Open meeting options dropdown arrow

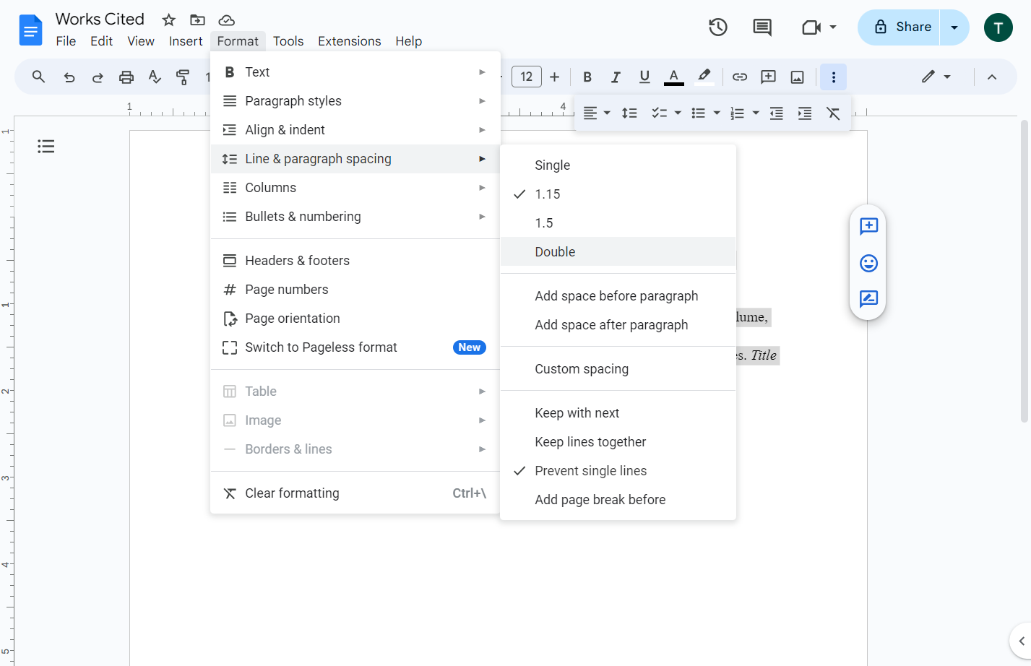tap(833, 27)
